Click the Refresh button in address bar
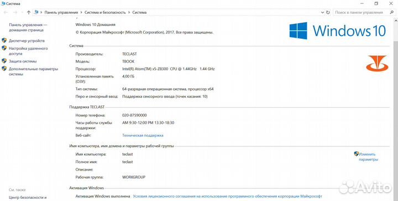Image resolution: width=398 pixels, height=201 pixels. click(x=328, y=12)
